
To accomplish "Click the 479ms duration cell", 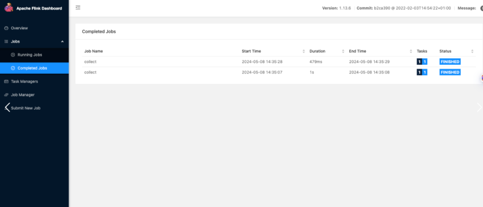I will point(316,62).
